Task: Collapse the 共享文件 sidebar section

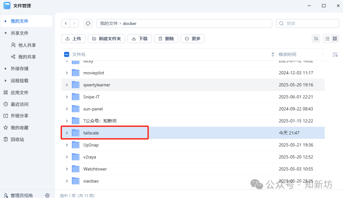Action: 6,33
